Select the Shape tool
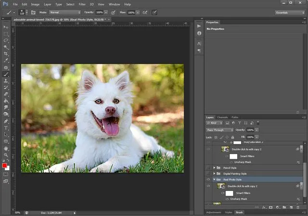The width and height of the screenshot is (308, 216). [x=6, y=141]
